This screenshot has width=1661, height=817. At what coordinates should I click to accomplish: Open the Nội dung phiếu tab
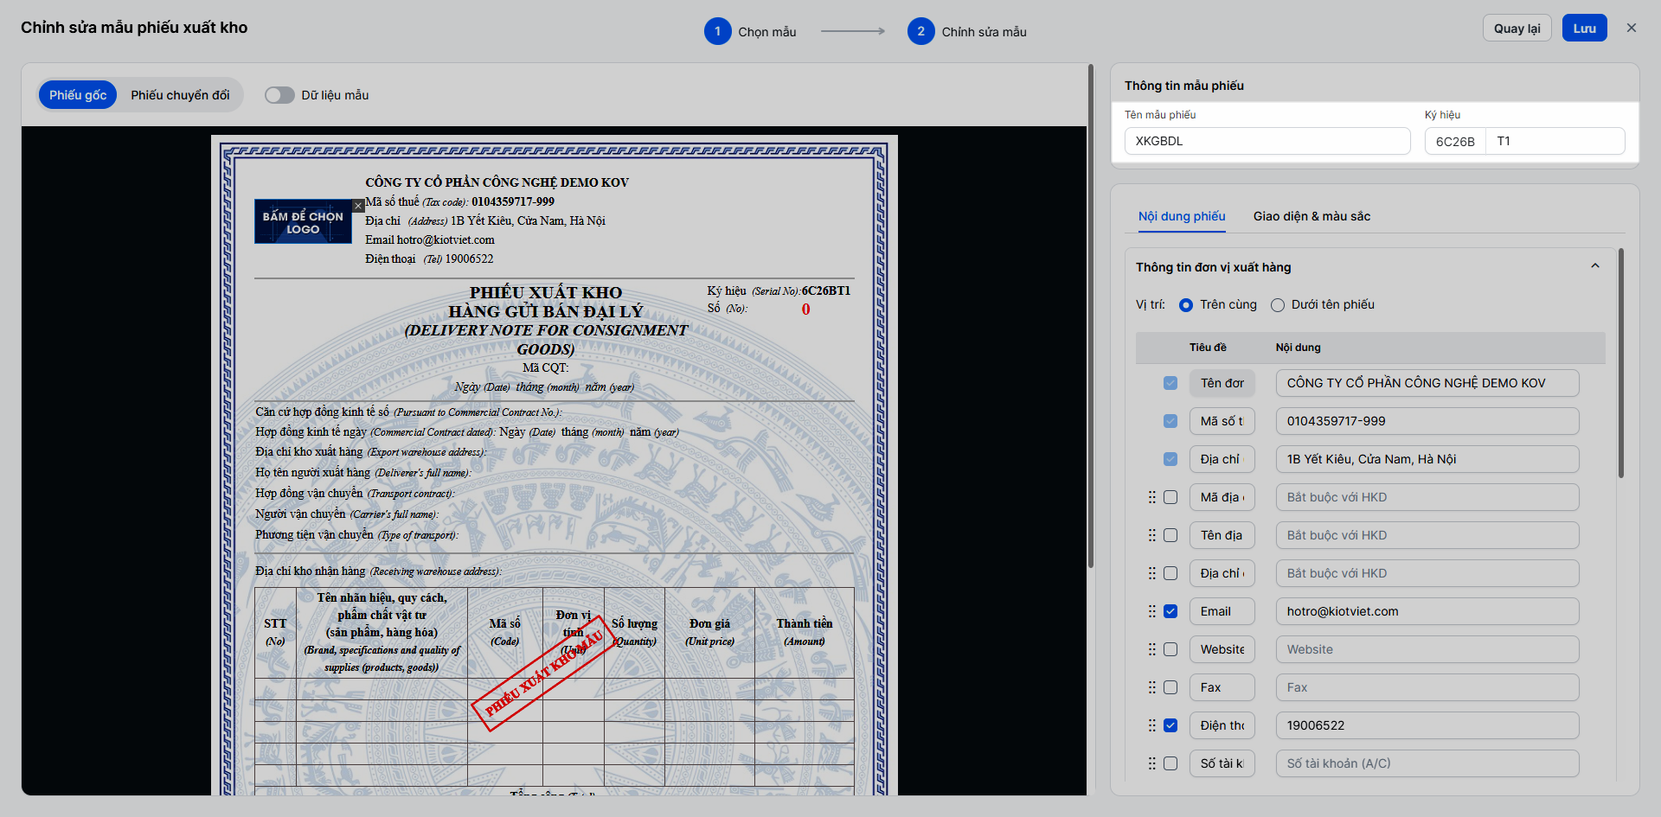pos(1182,216)
